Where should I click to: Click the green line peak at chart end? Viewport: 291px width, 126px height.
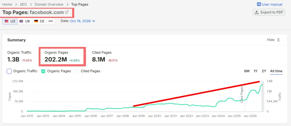tap(262, 84)
